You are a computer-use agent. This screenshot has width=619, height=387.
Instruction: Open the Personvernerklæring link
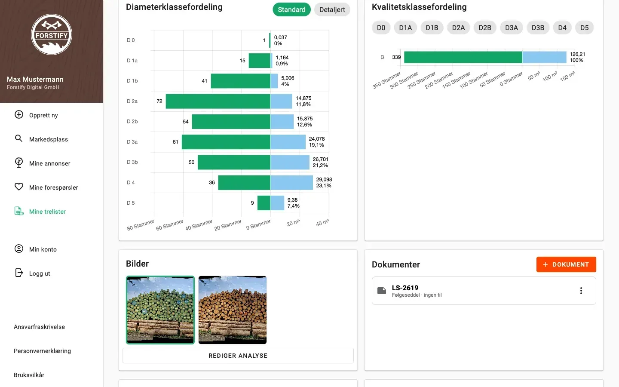[42, 351]
